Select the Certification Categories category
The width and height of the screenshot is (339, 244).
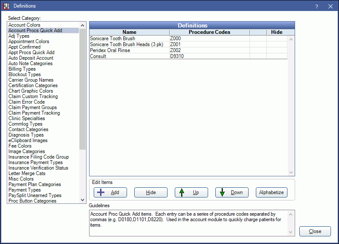(x=43, y=85)
